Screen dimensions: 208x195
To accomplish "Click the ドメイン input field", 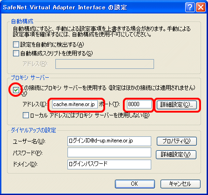I will [109, 164].
